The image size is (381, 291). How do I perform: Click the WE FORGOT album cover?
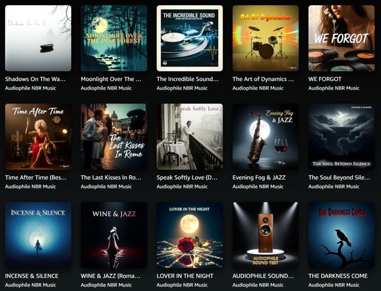tap(341, 38)
